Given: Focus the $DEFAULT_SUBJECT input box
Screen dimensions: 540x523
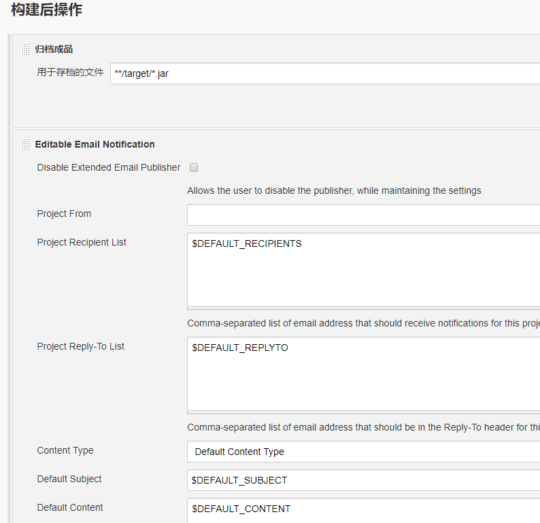Looking at the screenshot, I should point(364,480).
